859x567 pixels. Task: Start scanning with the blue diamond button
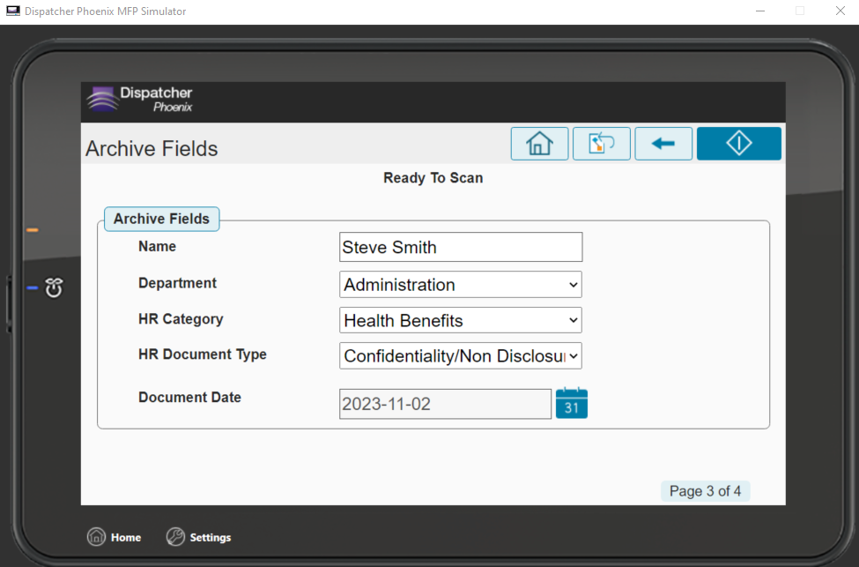739,144
